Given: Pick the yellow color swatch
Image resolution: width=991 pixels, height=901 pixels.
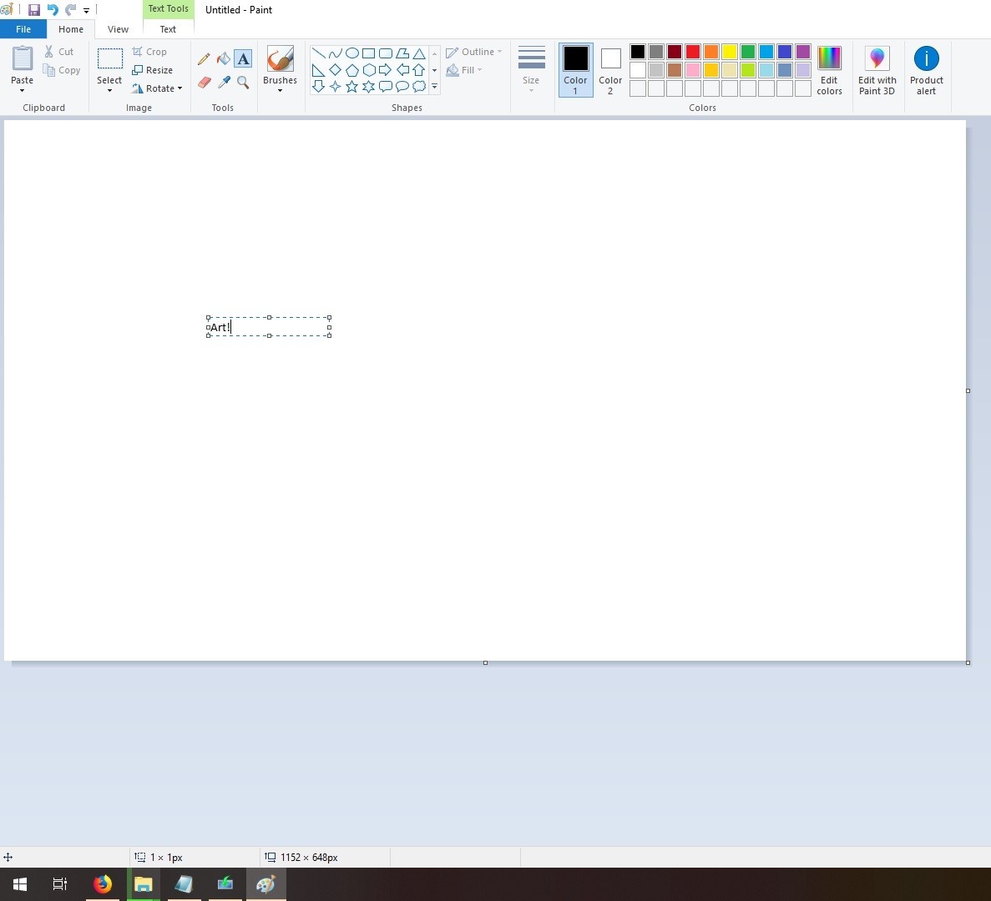Looking at the screenshot, I should pyautogui.click(x=730, y=52).
